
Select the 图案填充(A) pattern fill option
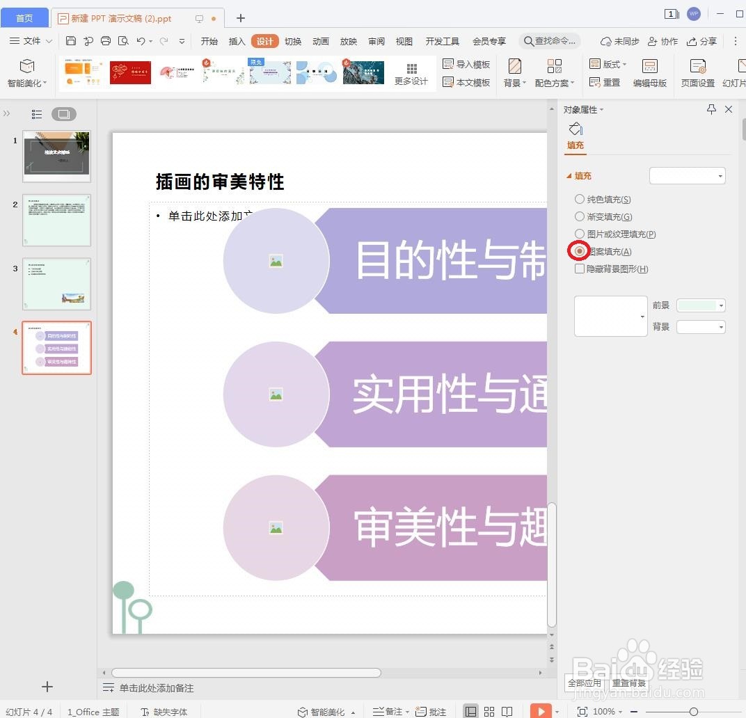(x=579, y=251)
